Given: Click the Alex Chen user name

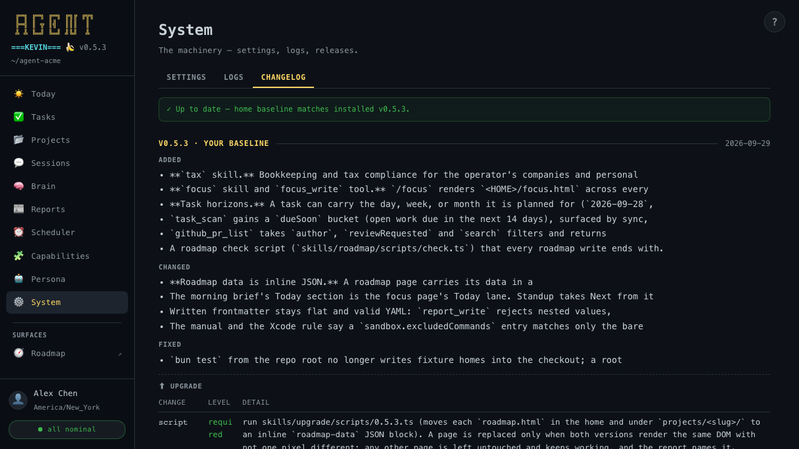Looking at the screenshot, I should click(x=56, y=393).
